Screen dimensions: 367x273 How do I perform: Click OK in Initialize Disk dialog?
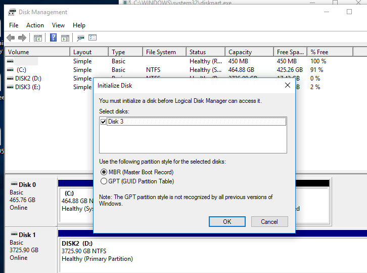tap(227, 222)
